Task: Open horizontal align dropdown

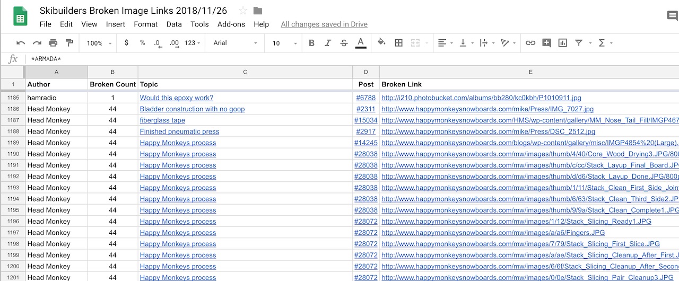Action: pyautogui.click(x=445, y=43)
